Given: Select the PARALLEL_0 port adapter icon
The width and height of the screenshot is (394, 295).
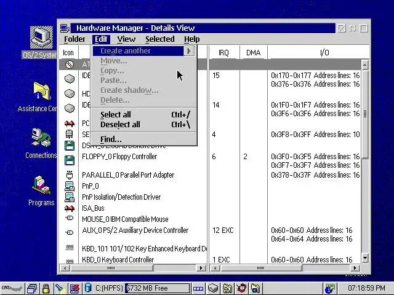Looking at the screenshot, I should [x=70, y=175].
